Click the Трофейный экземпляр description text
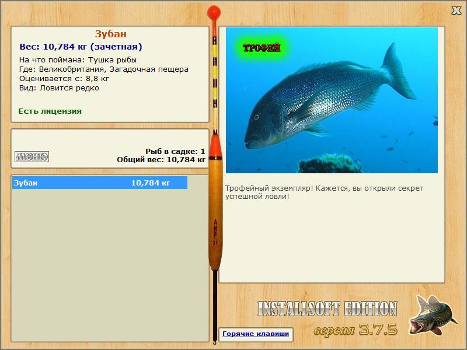This screenshot has height=350, width=467. tap(324, 192)
